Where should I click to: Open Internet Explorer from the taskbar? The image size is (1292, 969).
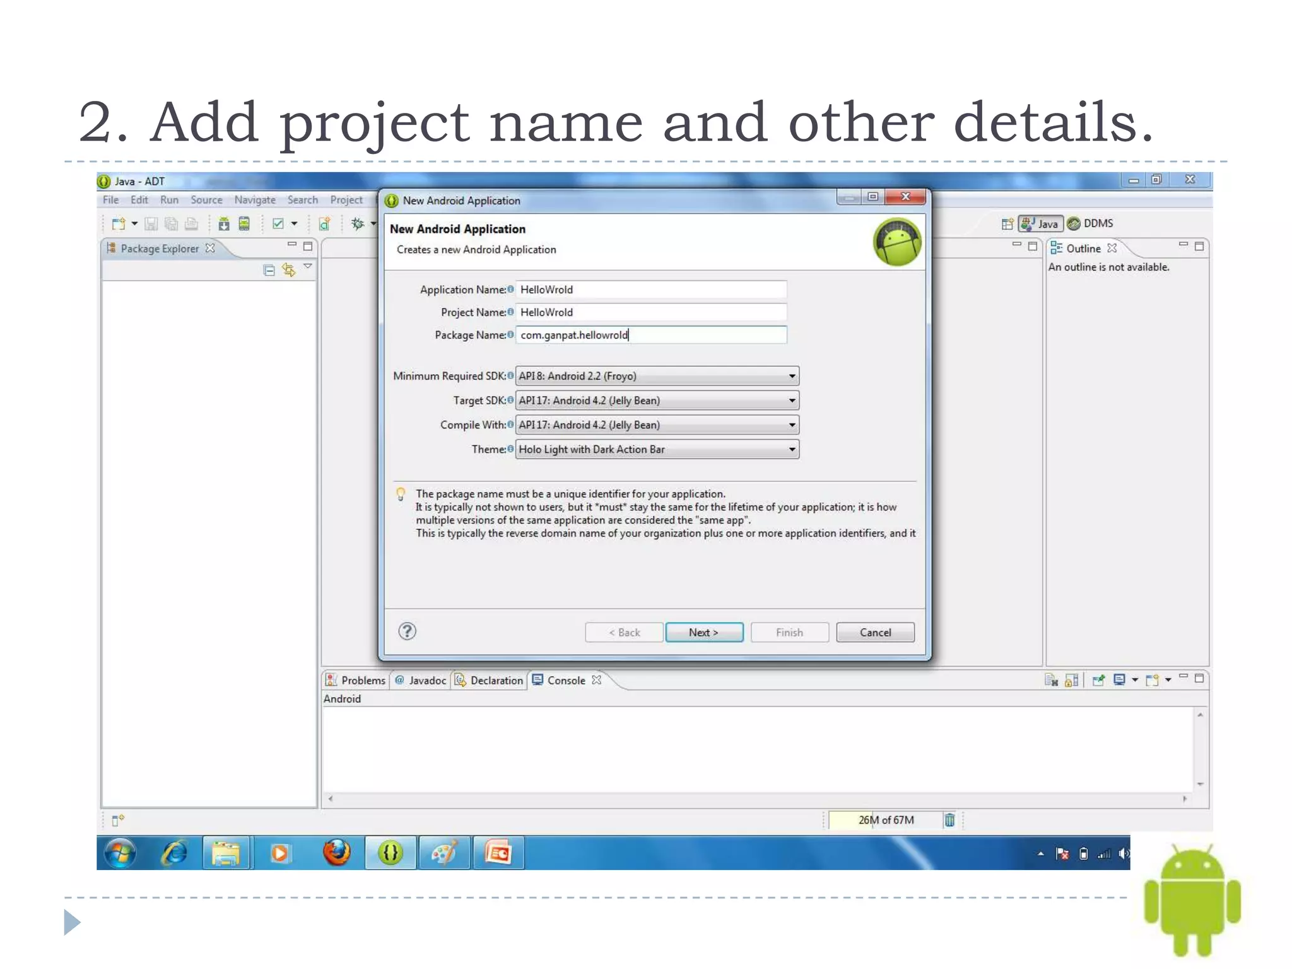174,854
